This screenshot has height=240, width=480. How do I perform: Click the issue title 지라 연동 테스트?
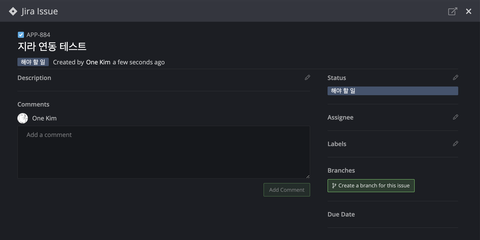click(x=52, y=46)
